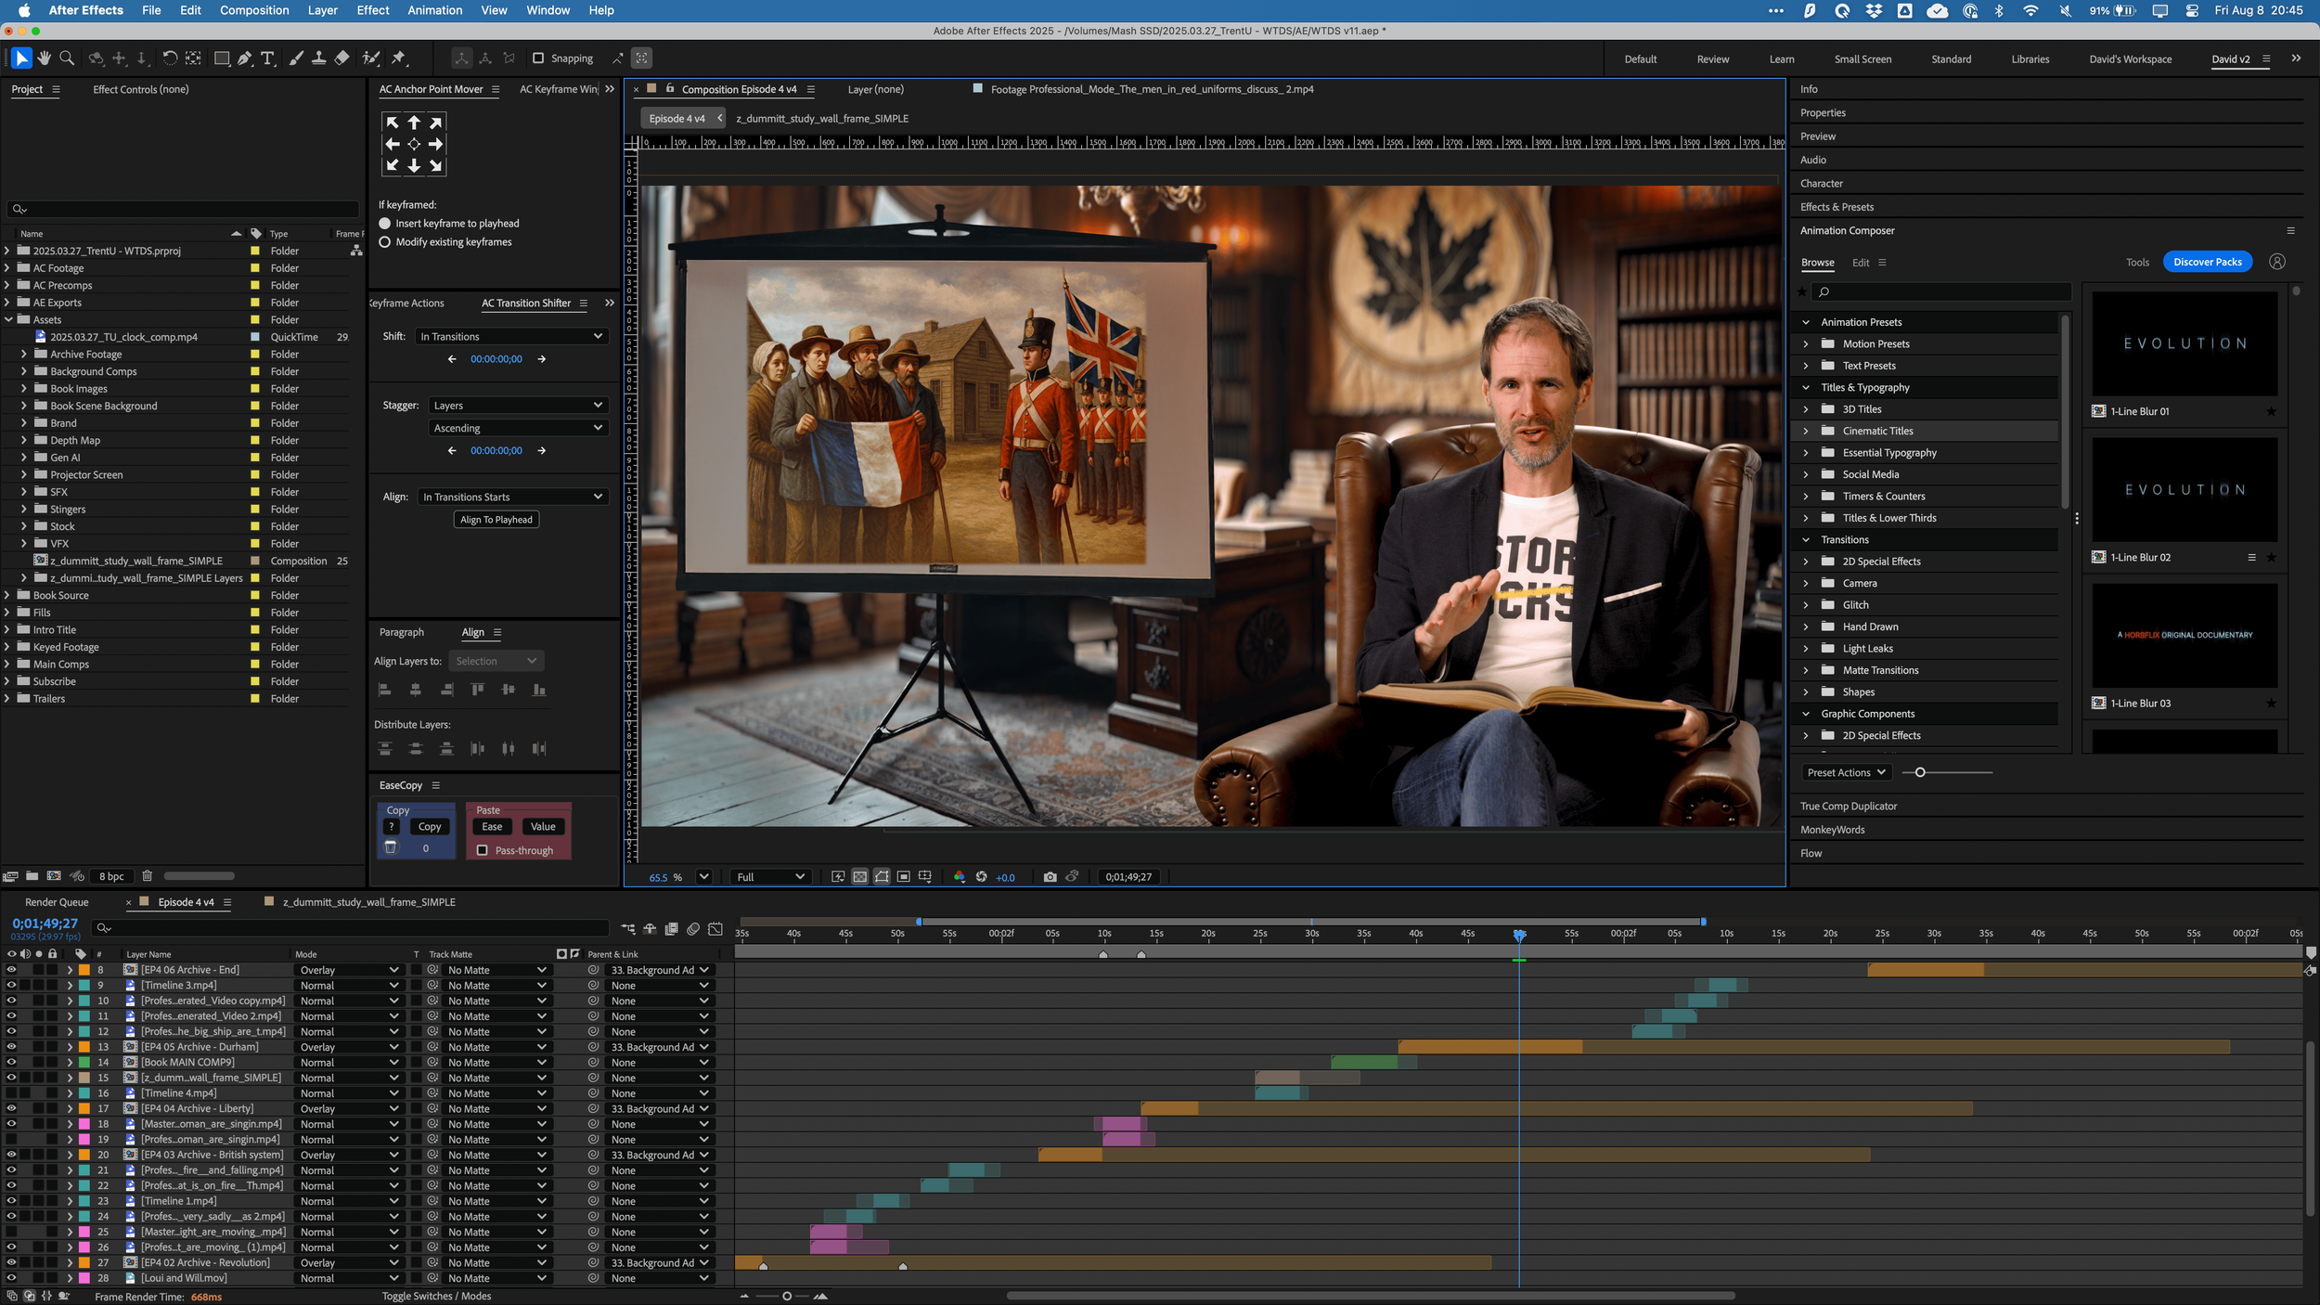Toggle the transparency grid in the viewer
This screenshot has height=1305, width=2320.
(x=860, y=876)
